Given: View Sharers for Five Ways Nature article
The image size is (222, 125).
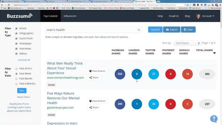Looking at the screenshot, I should pyautogui.click(x=97, y=101).
